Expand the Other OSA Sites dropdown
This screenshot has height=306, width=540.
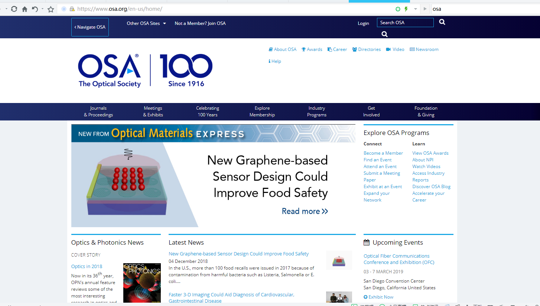(146, 23)
